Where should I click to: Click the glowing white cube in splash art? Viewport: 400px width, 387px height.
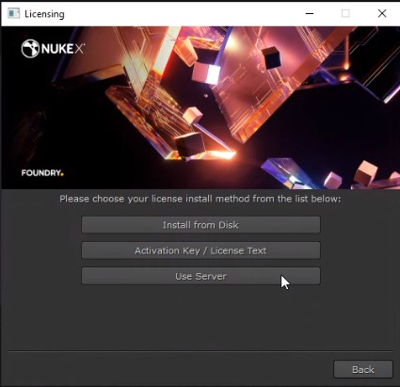click(x=206, y=73)
